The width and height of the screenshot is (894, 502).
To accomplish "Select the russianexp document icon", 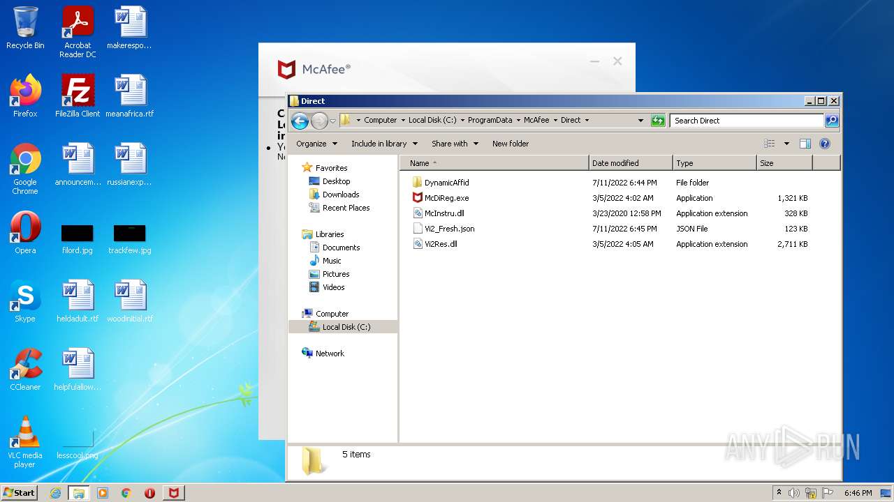I will [x=130, y=165].
